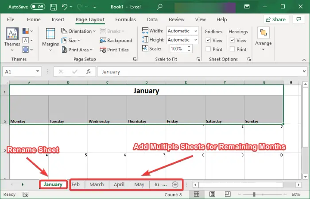
Task: Expand the formula bar
Action: [x=304, y=71]
